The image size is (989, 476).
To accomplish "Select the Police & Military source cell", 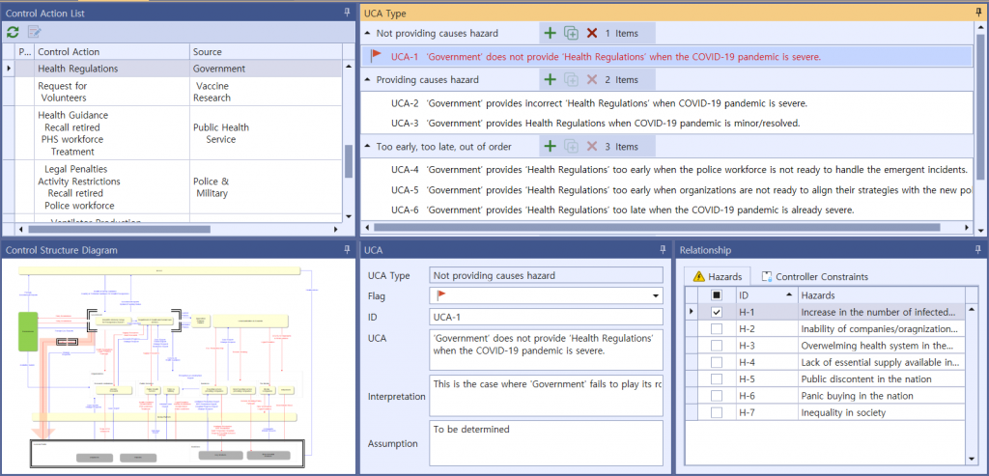I will [x=267, y=187].
